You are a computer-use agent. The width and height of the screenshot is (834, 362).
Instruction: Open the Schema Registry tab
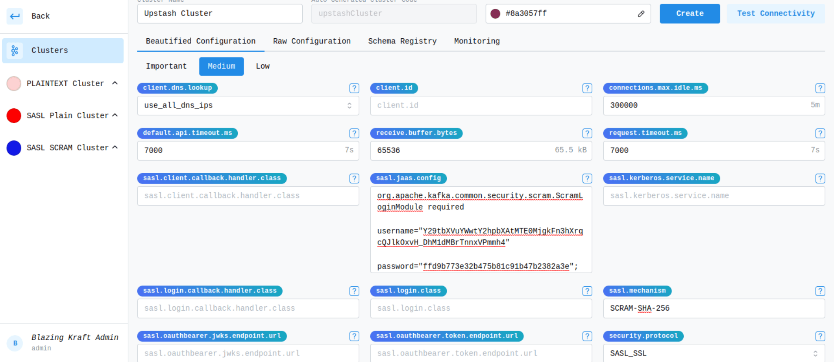coord(402,41)
